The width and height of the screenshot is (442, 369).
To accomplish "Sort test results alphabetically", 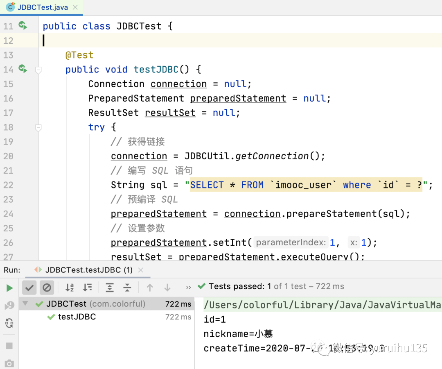I will (x=69, y=288).
